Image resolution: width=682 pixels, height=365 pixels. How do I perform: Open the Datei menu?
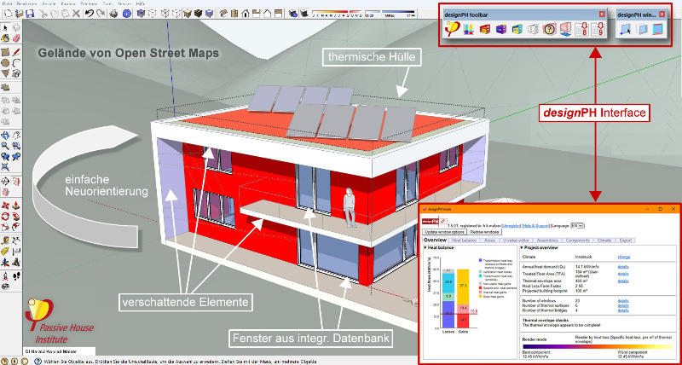pos(7,3)
